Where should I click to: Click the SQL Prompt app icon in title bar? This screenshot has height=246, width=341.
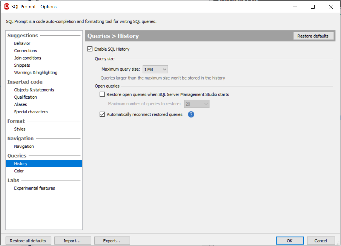coord(7,6)
